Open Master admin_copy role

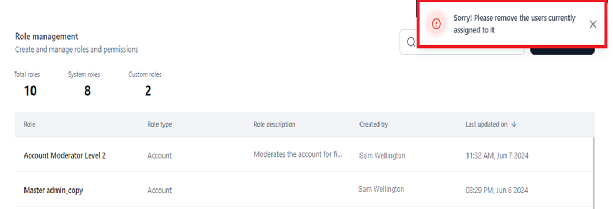pos(53,191)
